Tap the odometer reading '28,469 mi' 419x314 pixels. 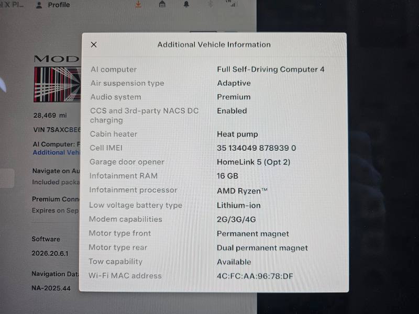coord(50,115)
